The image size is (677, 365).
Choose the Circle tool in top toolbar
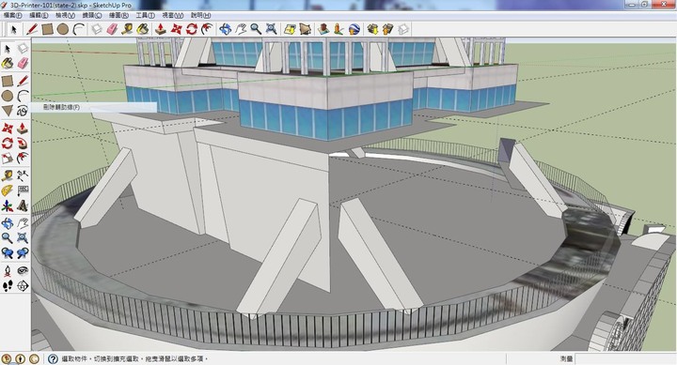coord(63,29)
